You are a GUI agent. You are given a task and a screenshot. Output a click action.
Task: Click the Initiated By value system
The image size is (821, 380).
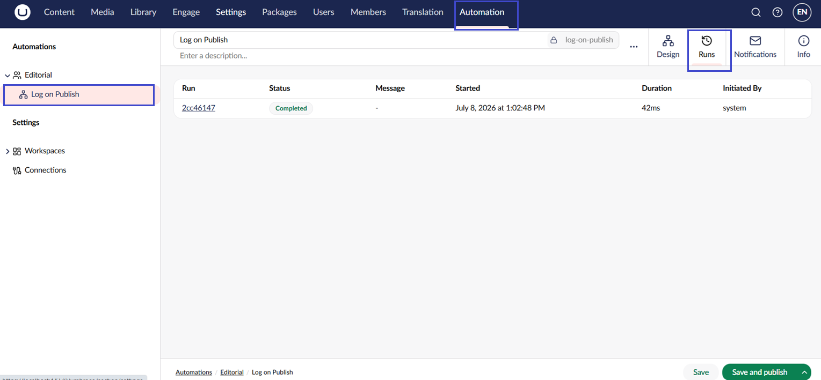(x=735, y=108)
